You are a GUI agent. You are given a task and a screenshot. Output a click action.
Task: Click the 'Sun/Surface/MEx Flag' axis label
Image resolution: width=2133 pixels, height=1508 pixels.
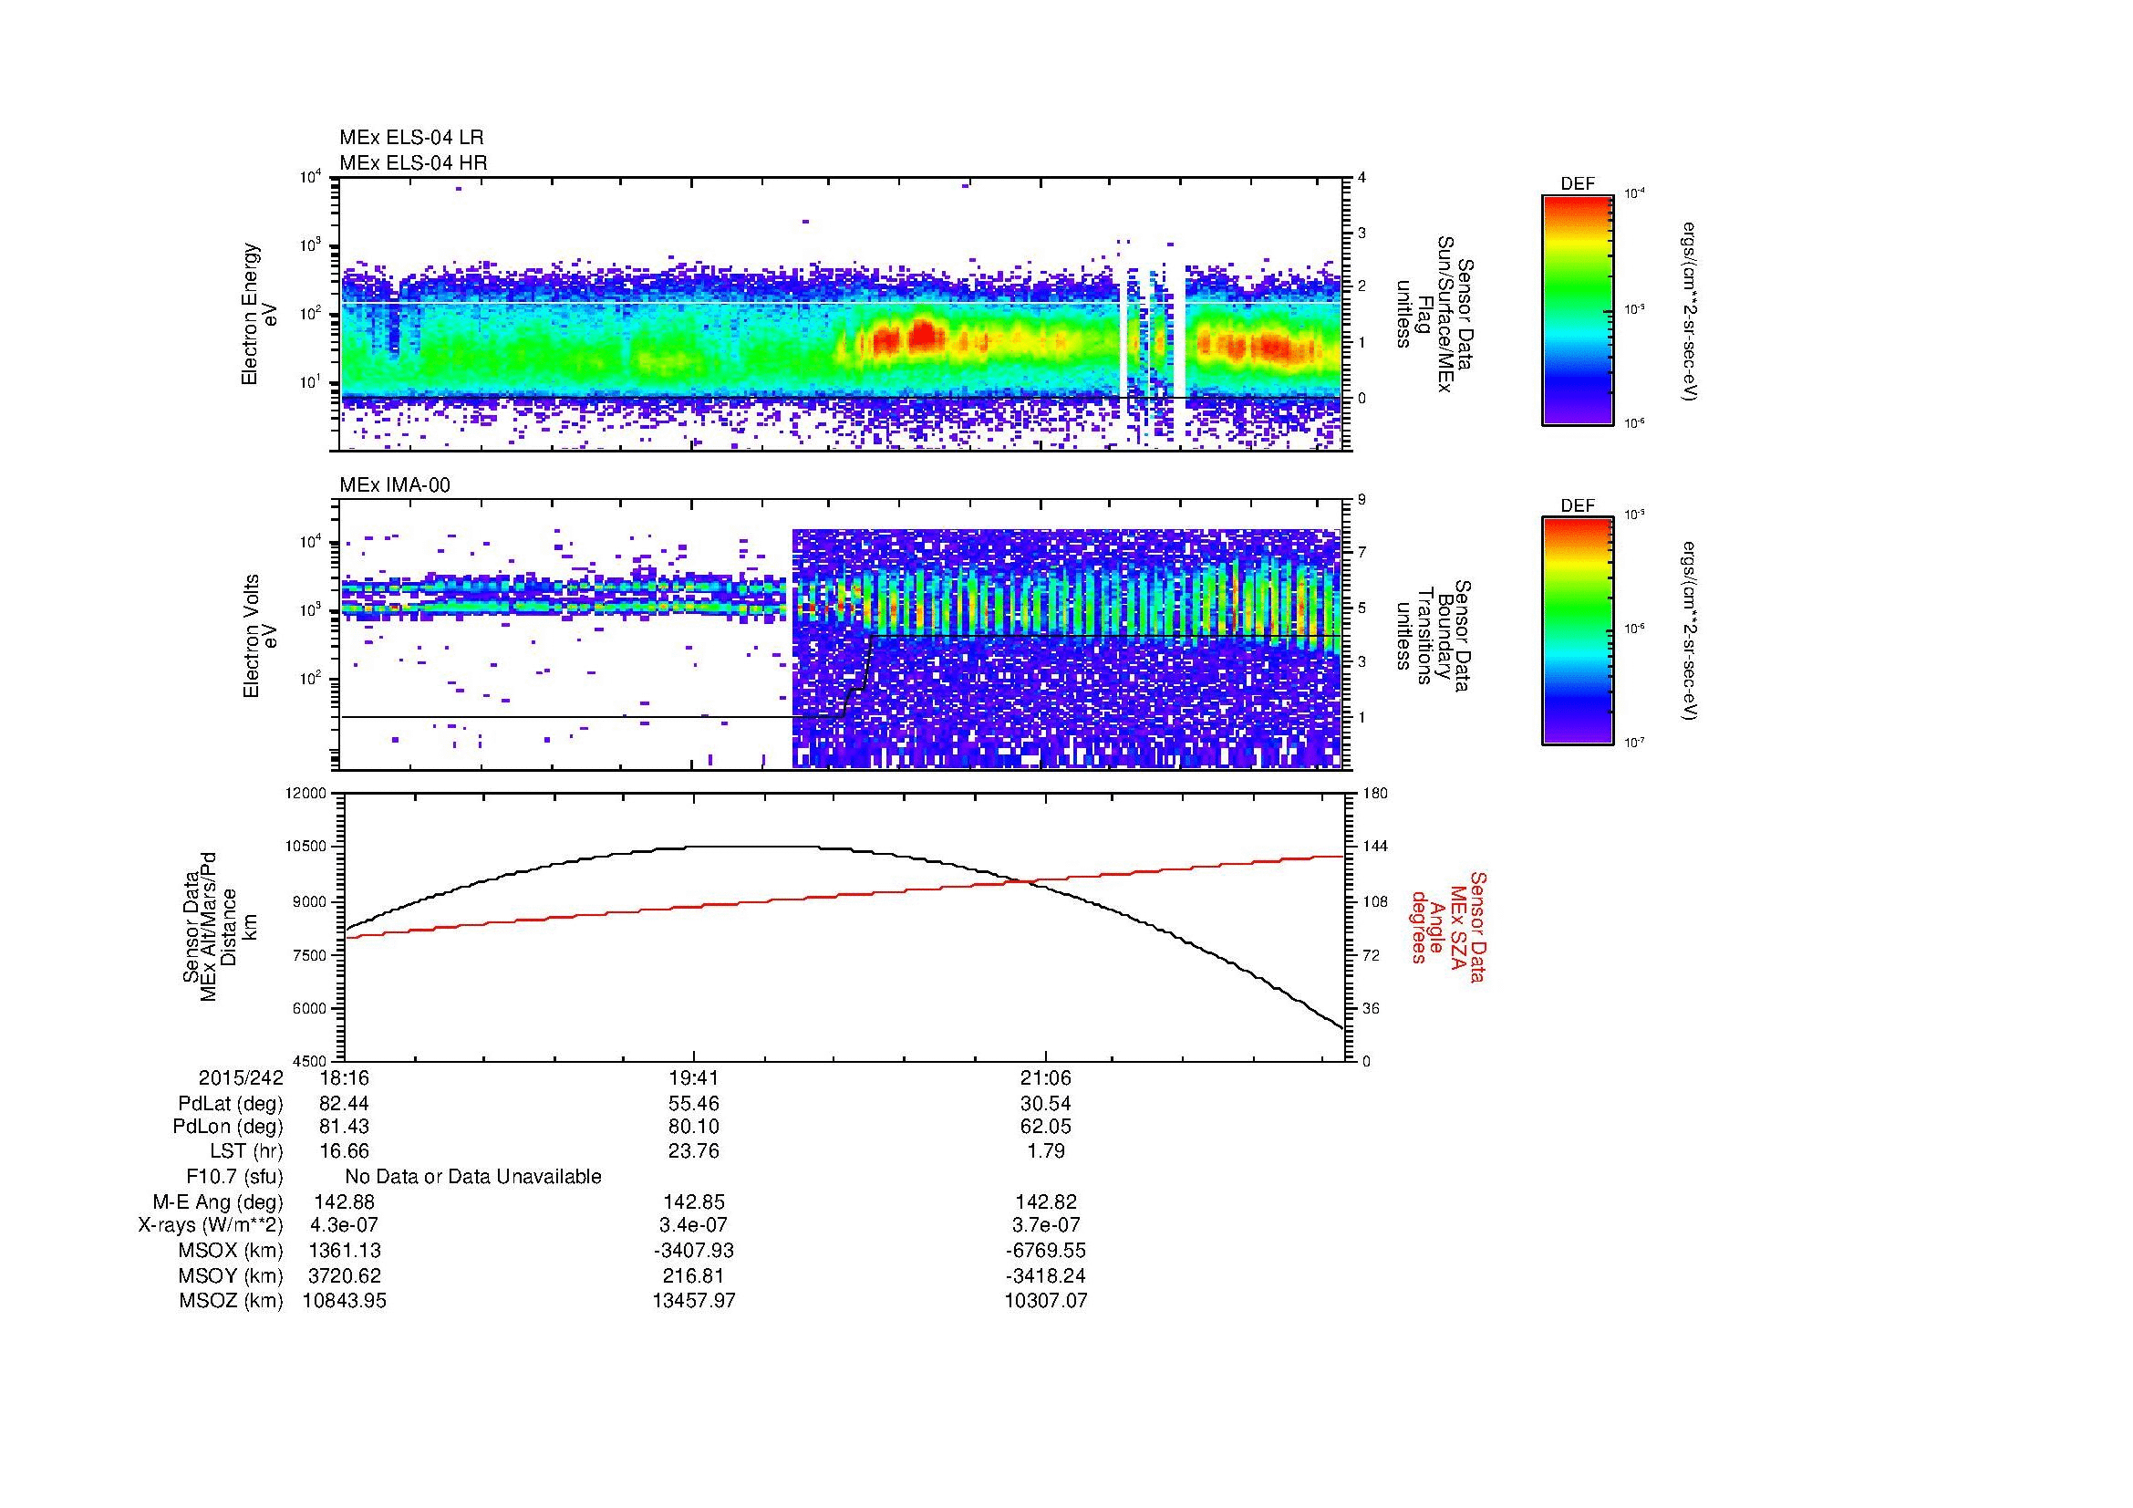click(x=1434, y=314)
